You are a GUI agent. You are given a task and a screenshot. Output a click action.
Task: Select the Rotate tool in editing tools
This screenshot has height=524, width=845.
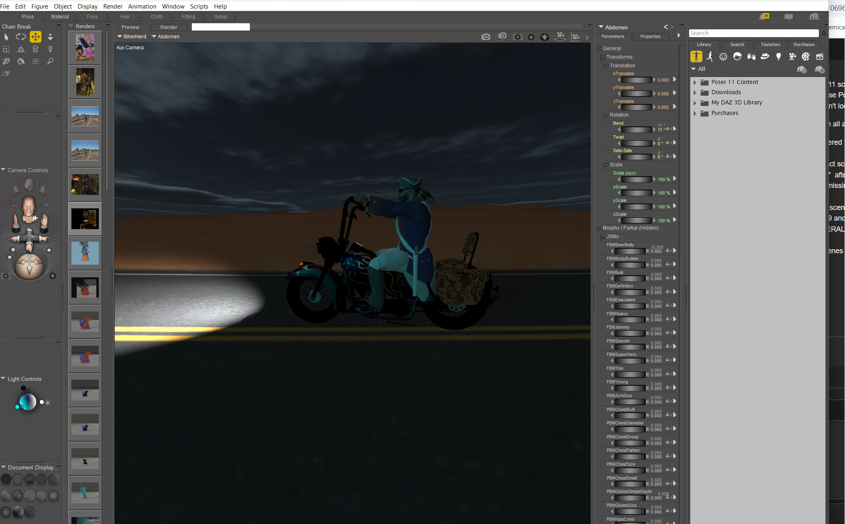point(21,37)
